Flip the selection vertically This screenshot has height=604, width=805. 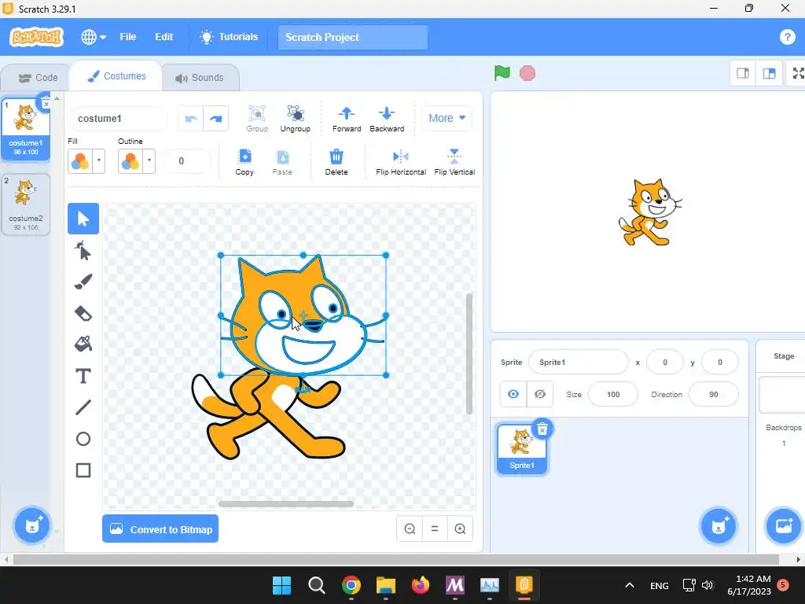(x=454, y=162)
